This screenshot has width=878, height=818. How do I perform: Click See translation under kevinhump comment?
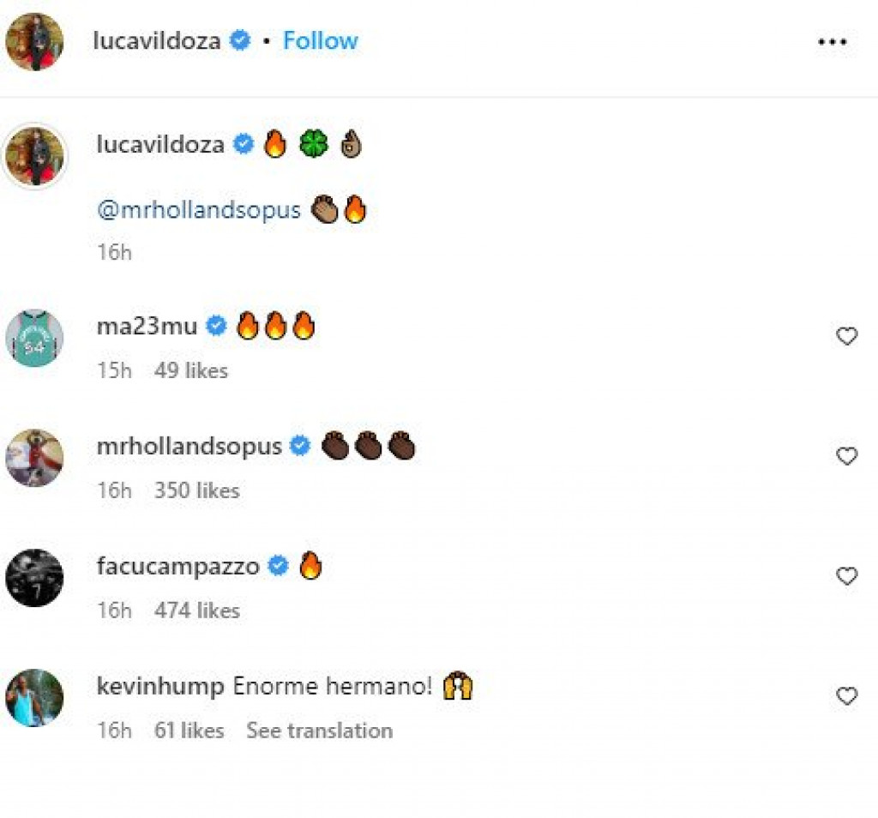point(319,731)
